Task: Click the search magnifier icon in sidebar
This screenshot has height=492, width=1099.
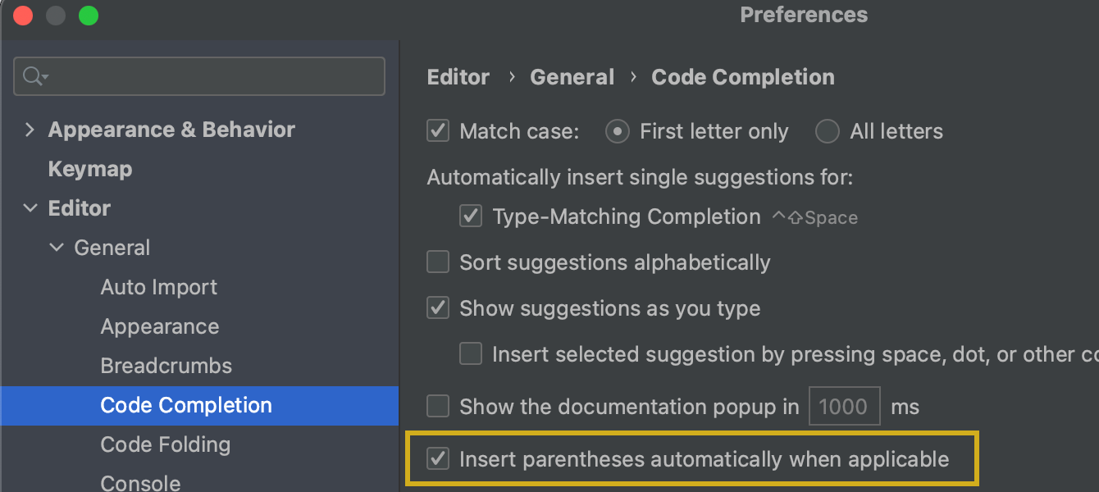Action: coord(34,76)
